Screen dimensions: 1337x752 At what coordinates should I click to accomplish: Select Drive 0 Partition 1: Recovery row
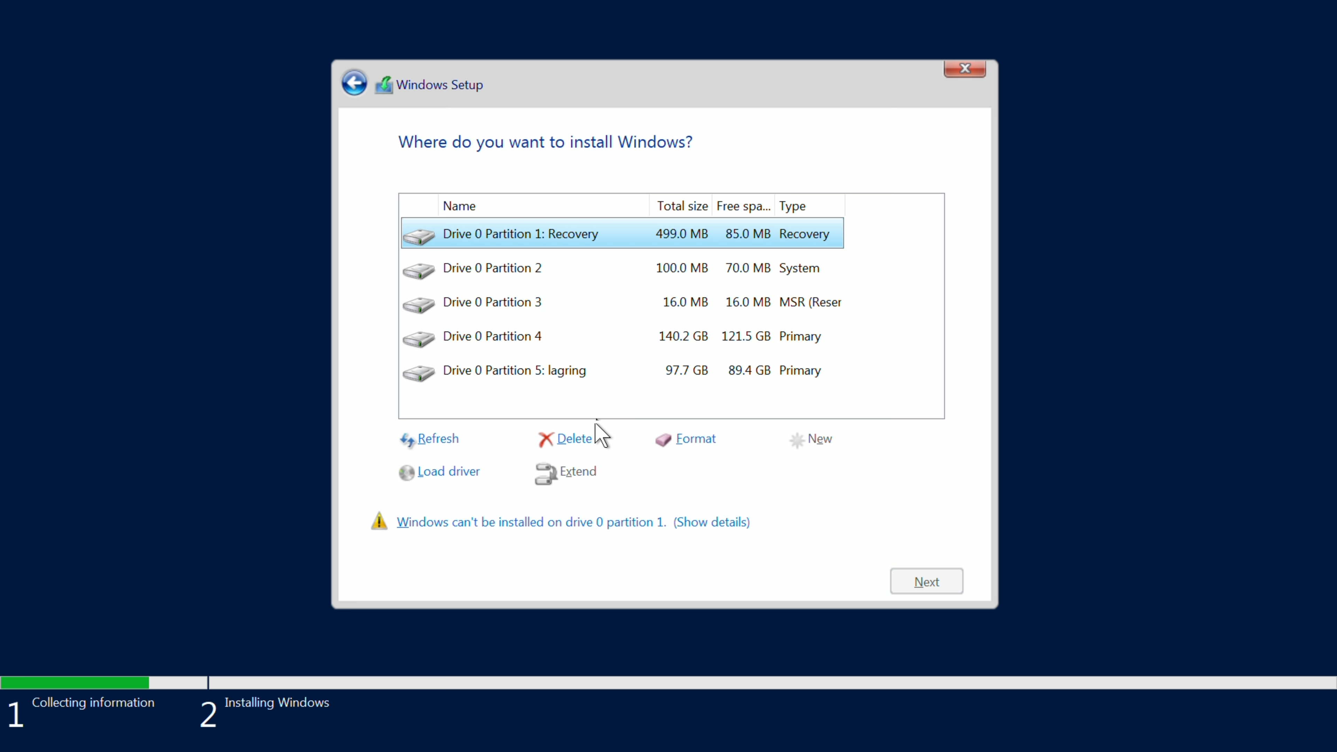pos(622,234)
